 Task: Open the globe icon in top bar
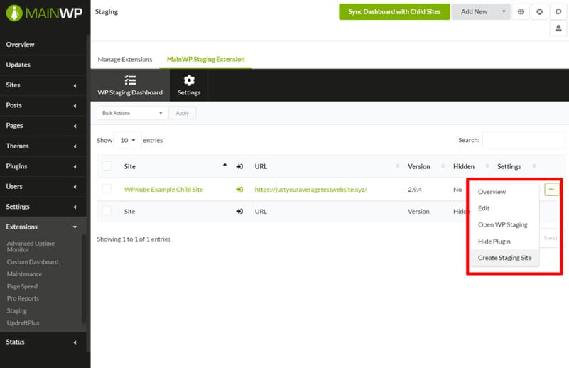(x=521, y=11)
